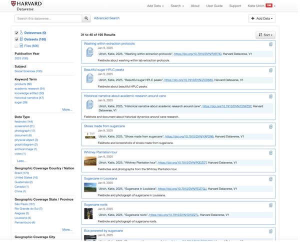Image resolution: width=300 pixels, height=242 pixels.
Task: Open the Add Data navbar dropdown
Action: pyautogui.click(x=155, y=6)
